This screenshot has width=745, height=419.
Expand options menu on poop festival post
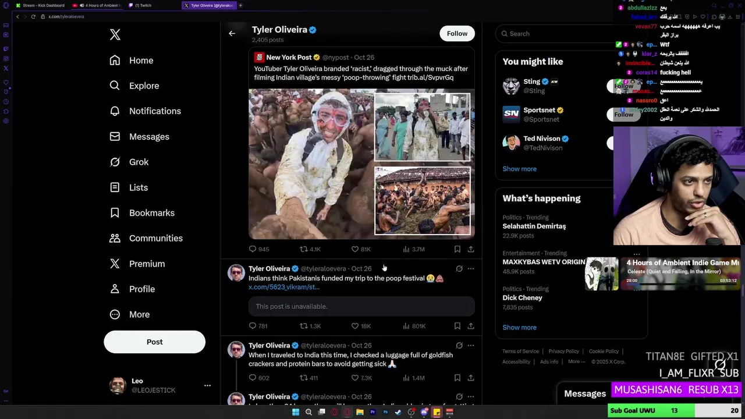[x=471, y=269]
